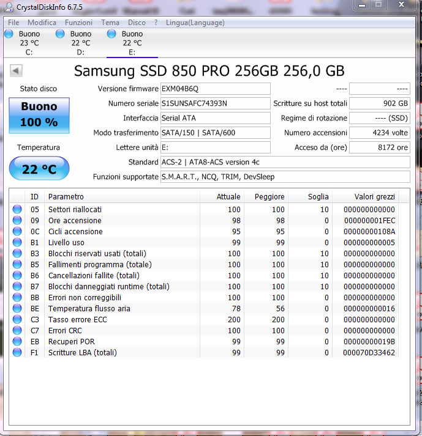Viewport: 422px width, 436px height.
Task: Click the Regime di rotazione value field
Action: (x=380, y=118)
